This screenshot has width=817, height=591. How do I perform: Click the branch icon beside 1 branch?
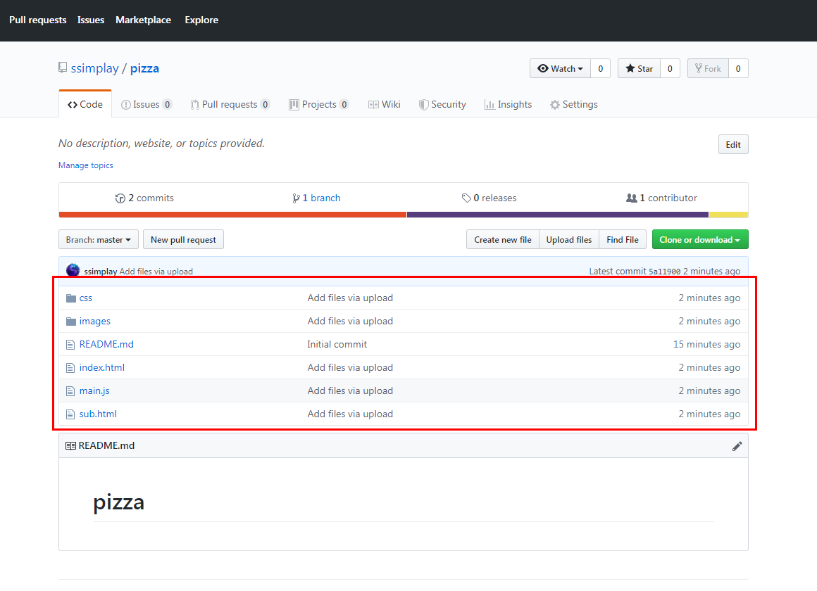296,198
